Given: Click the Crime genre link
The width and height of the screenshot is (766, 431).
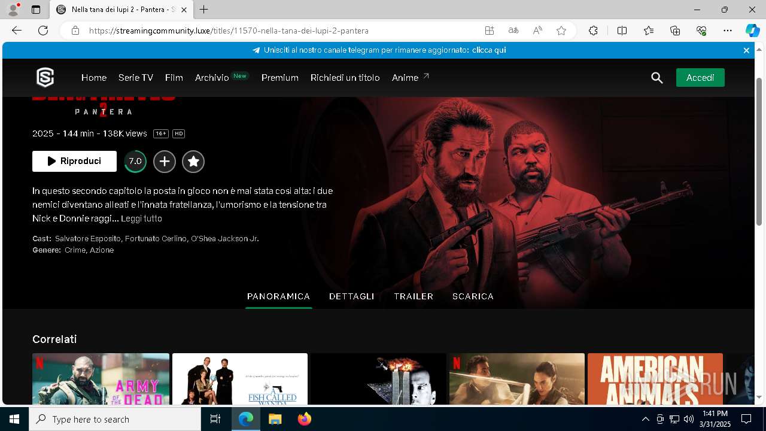Looking at the screenshot, I should tap(75, 250).
